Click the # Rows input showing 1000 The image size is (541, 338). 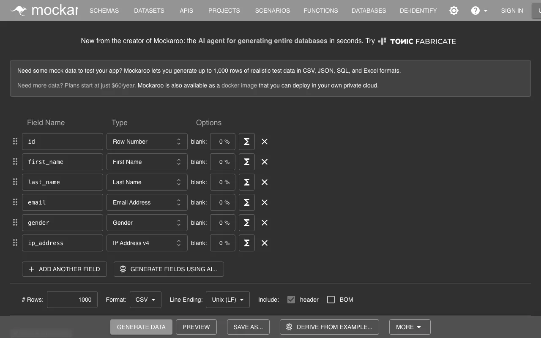[72, 300]
